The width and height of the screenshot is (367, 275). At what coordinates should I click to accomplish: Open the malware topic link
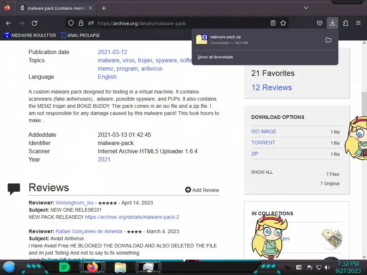point(109,60)
